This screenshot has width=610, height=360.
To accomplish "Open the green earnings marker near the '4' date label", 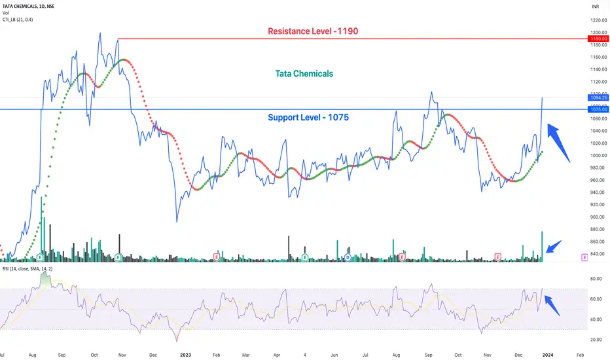I will point(305,257).
